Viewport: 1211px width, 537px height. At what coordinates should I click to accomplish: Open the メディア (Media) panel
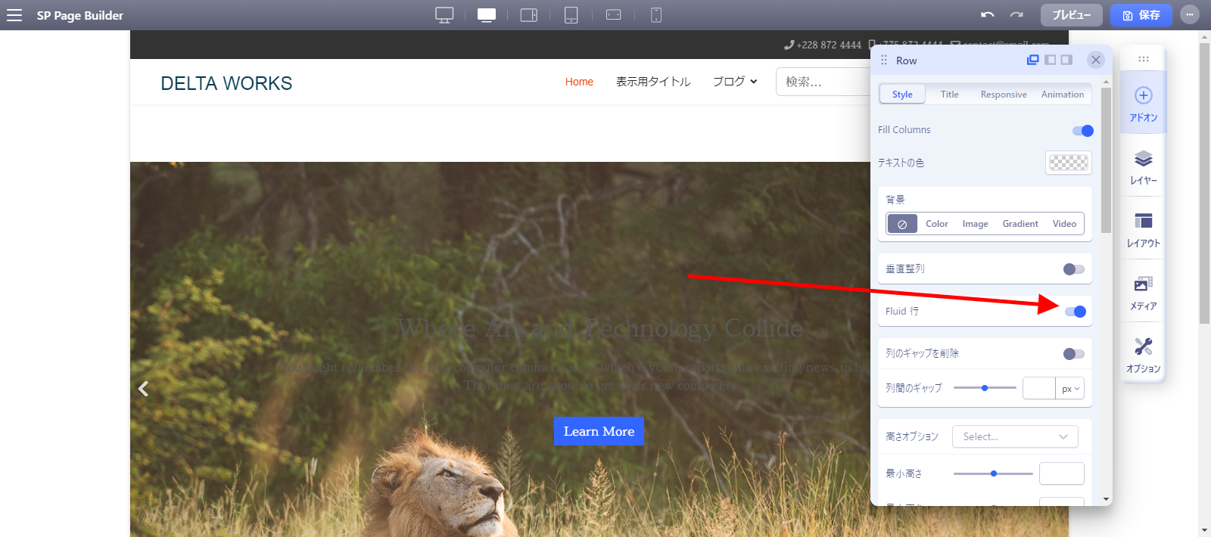(x=1143, y=293)
